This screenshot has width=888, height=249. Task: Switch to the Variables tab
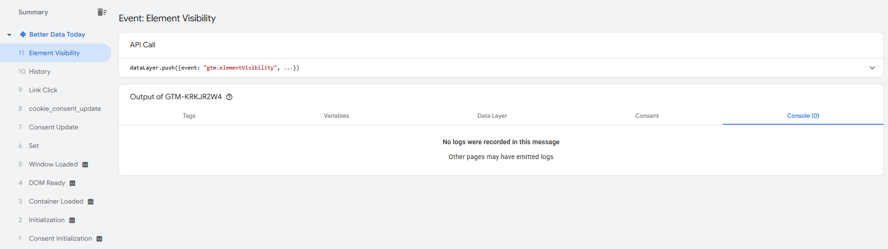pos(336,115)
